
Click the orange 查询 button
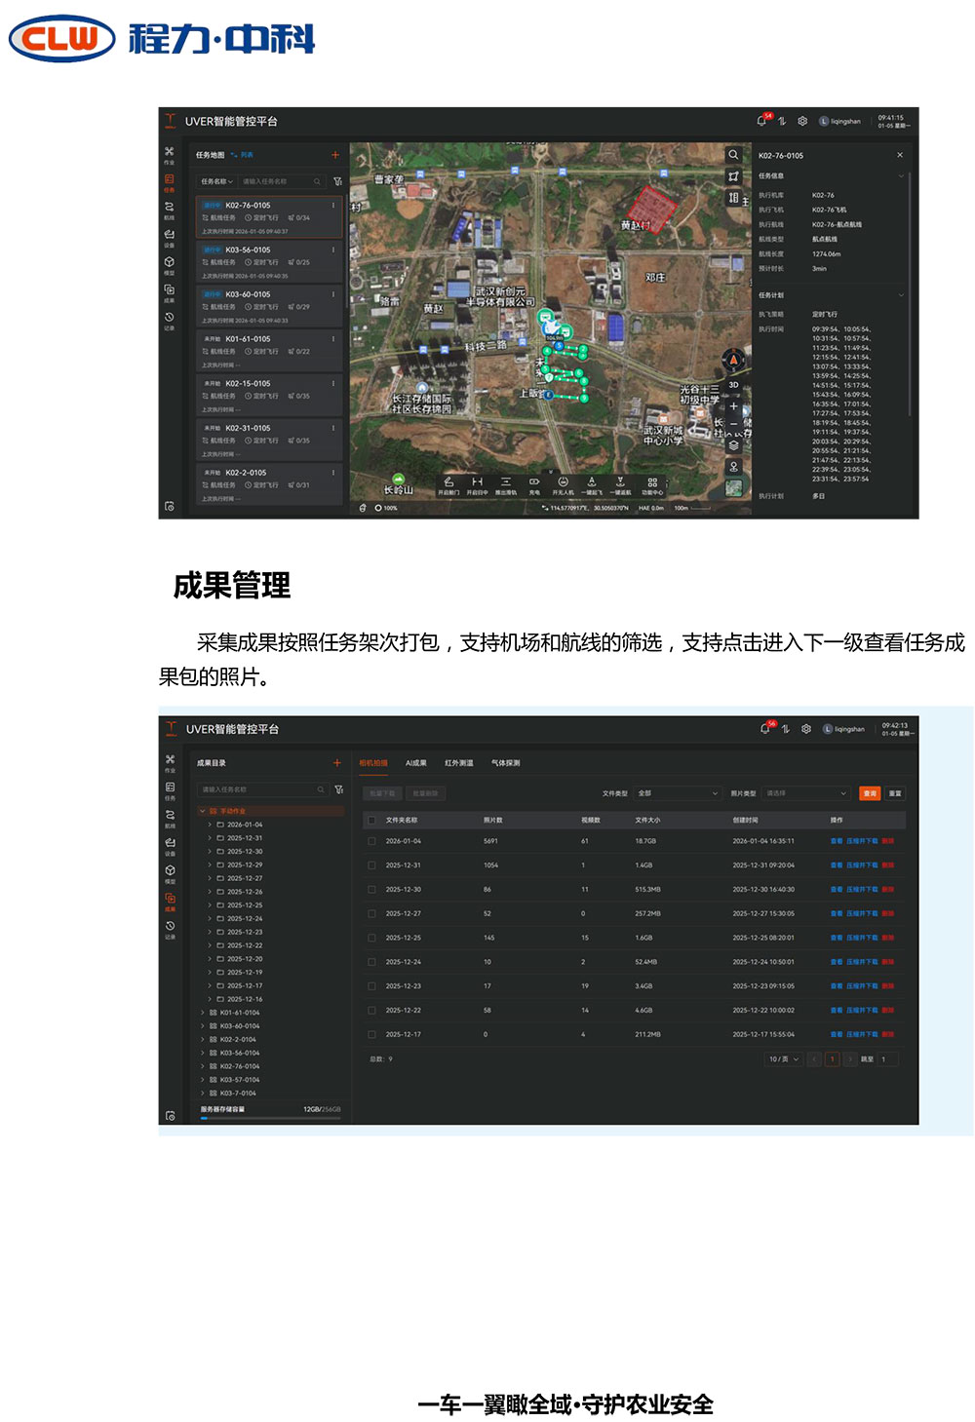869,793
